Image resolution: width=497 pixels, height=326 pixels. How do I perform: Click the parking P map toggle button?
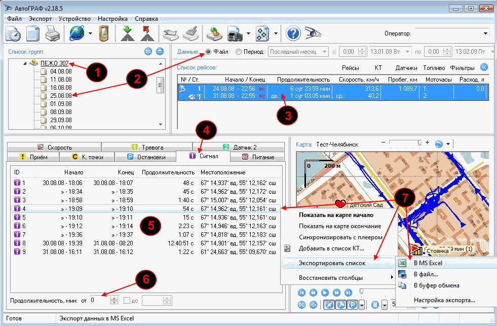point(352,304)
